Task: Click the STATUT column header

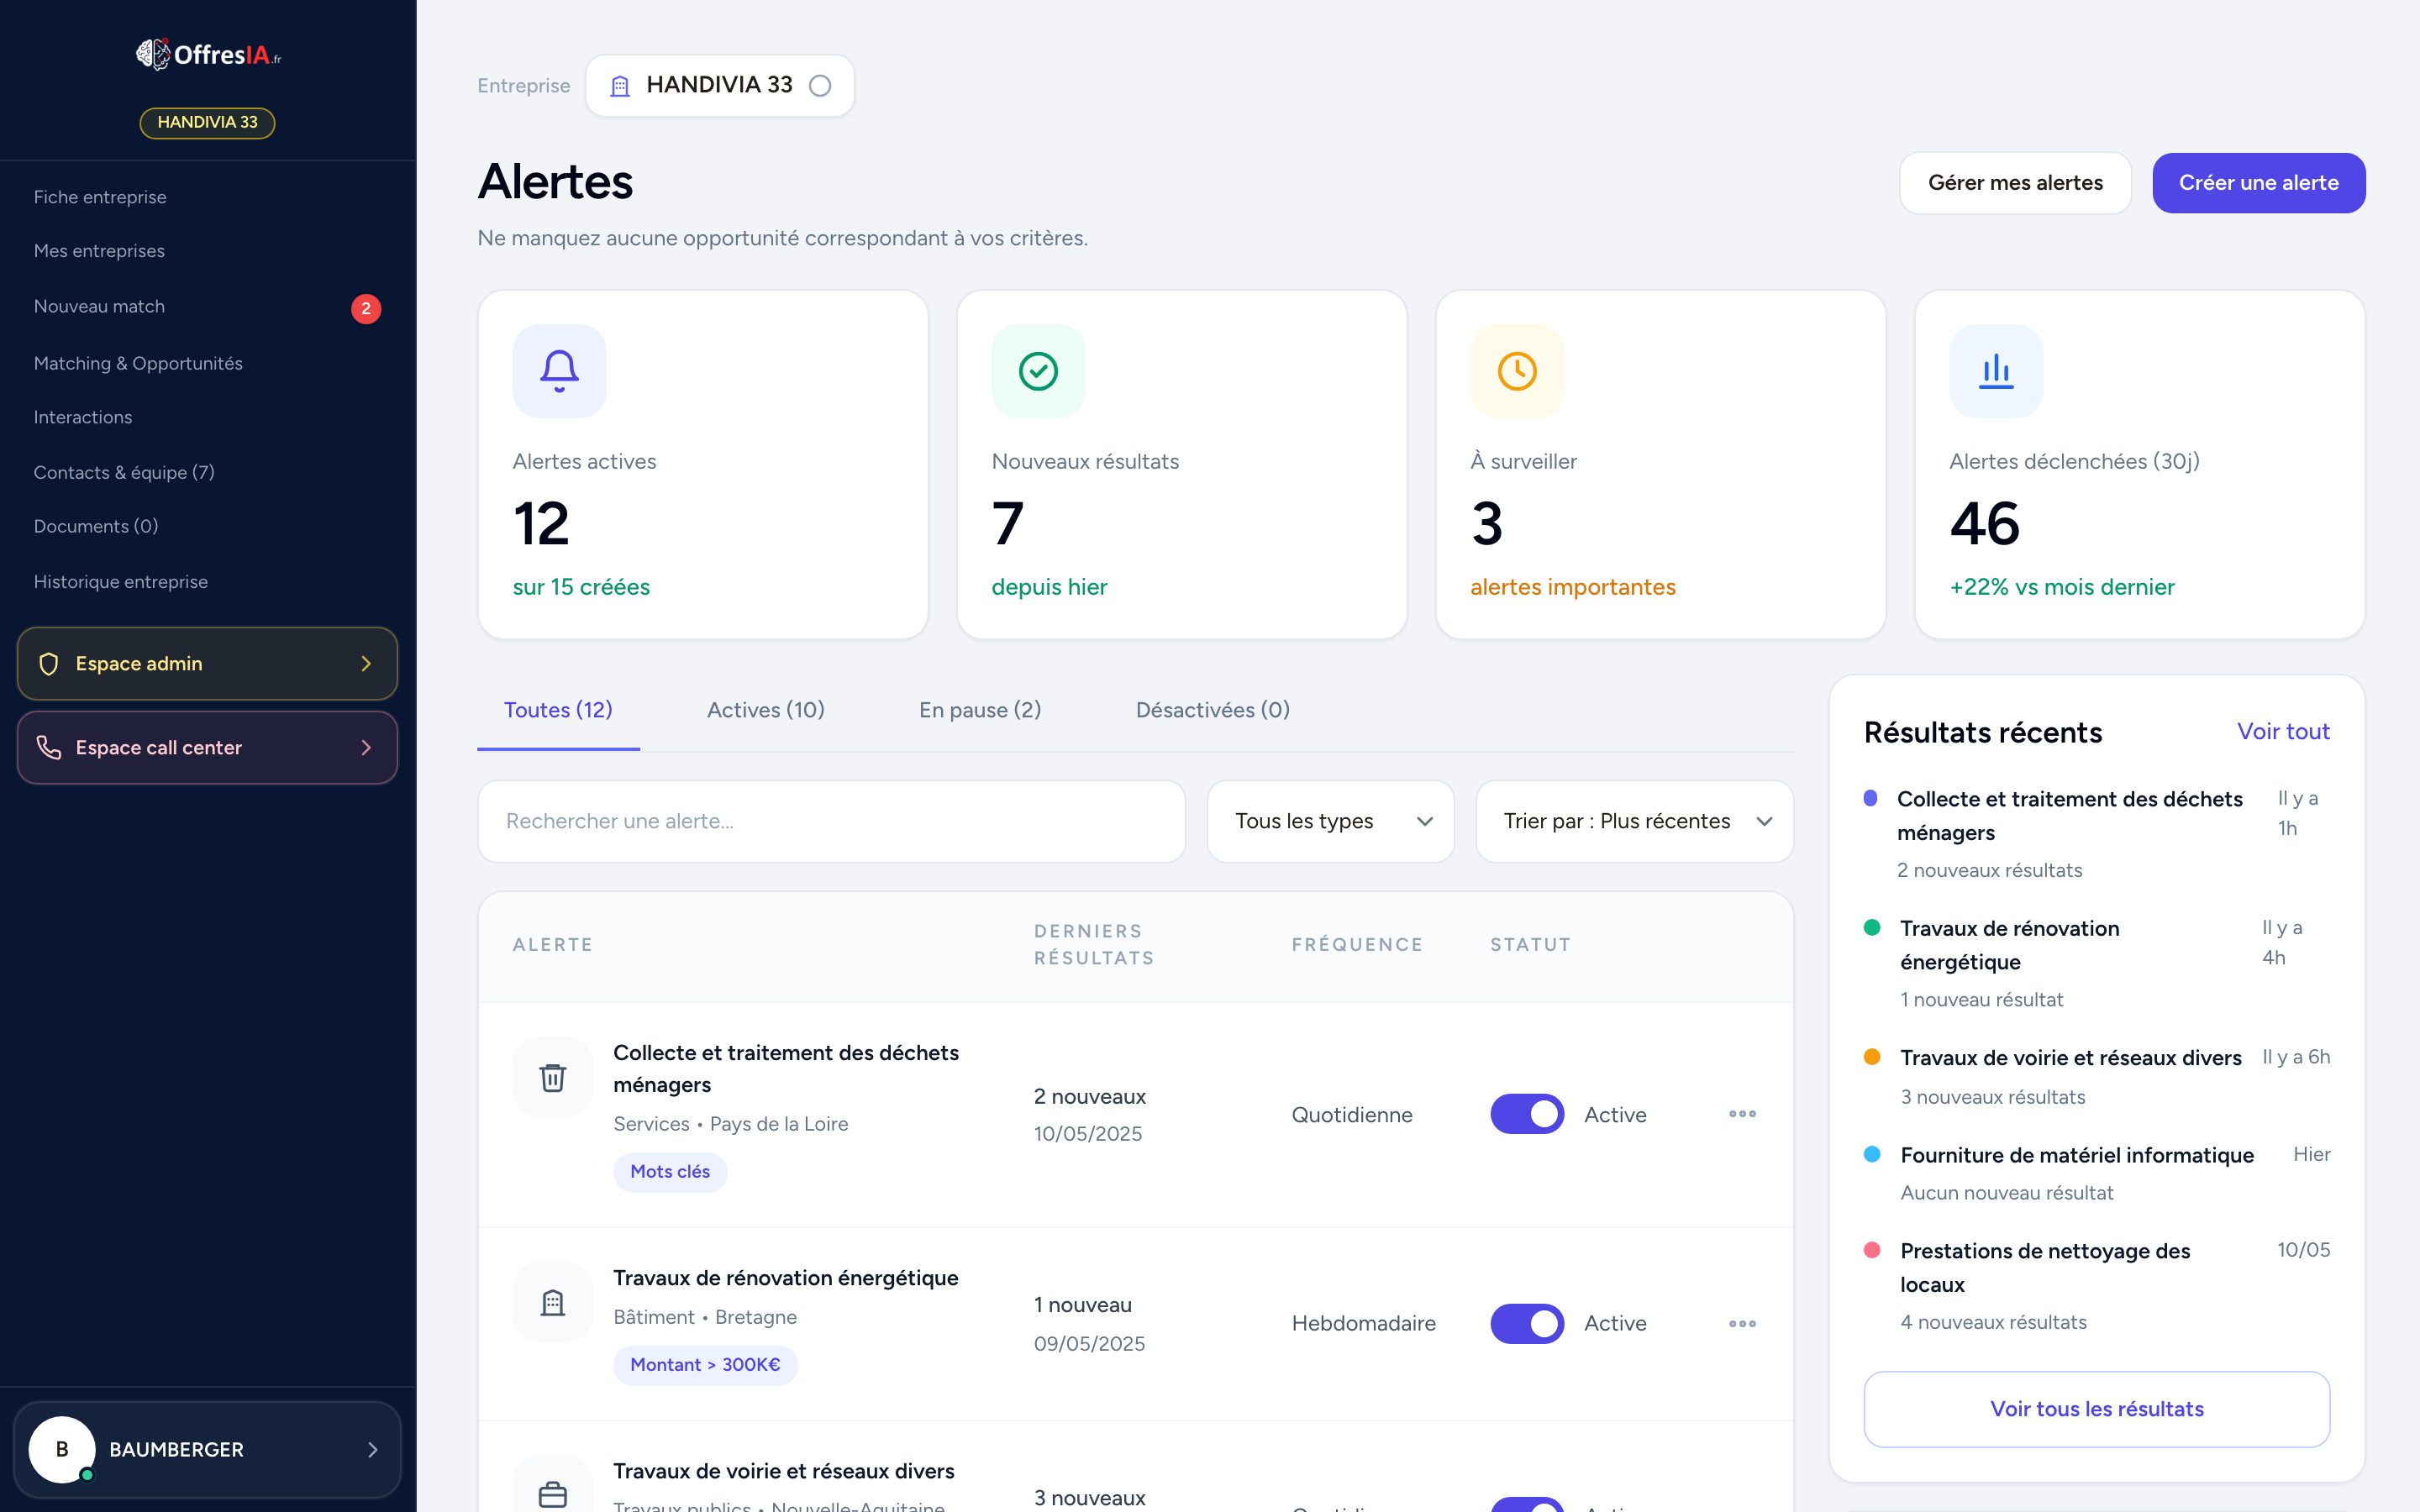Action: (x=1530, y=944)
